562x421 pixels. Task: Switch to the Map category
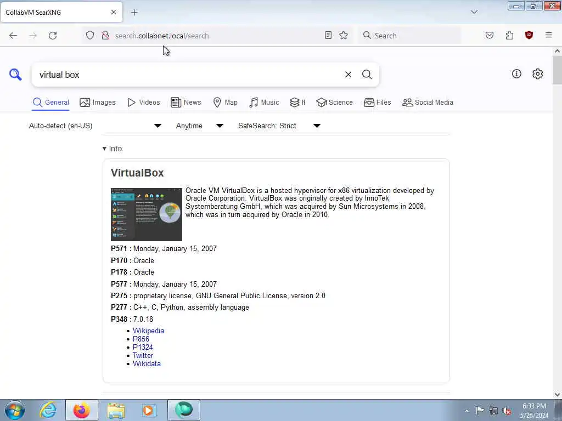click(x=225, y=103)
